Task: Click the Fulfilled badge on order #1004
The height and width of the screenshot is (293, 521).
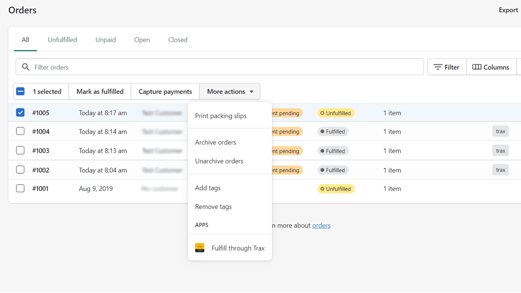Action: click(x=333, y=132)
